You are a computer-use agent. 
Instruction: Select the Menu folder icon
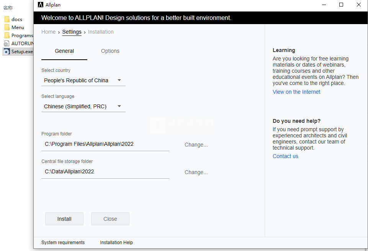tap(7, 27)
